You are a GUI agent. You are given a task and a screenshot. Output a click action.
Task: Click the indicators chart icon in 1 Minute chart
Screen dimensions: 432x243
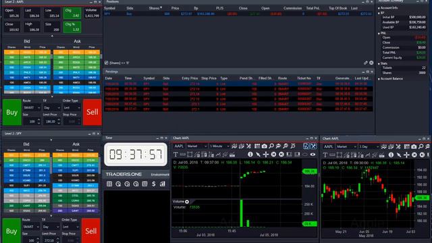pyautogui.click(x=234, y=146)
